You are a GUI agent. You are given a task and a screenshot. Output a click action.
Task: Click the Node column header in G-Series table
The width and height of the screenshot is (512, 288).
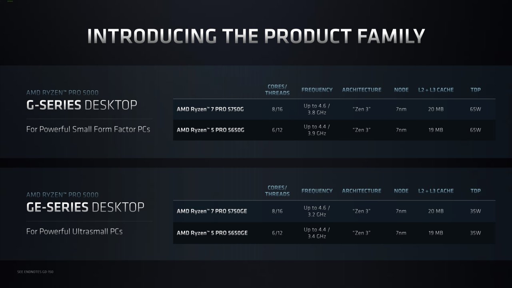401,90
